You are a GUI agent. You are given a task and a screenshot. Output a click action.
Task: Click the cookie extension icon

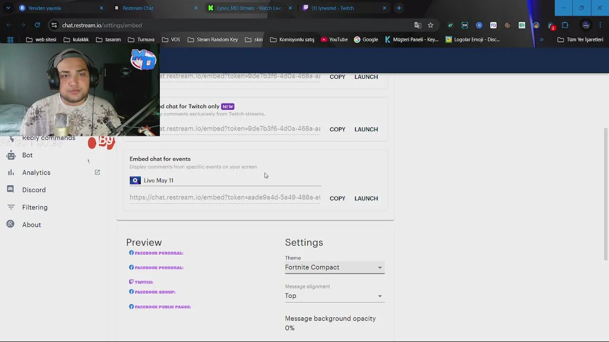point(508,25)
